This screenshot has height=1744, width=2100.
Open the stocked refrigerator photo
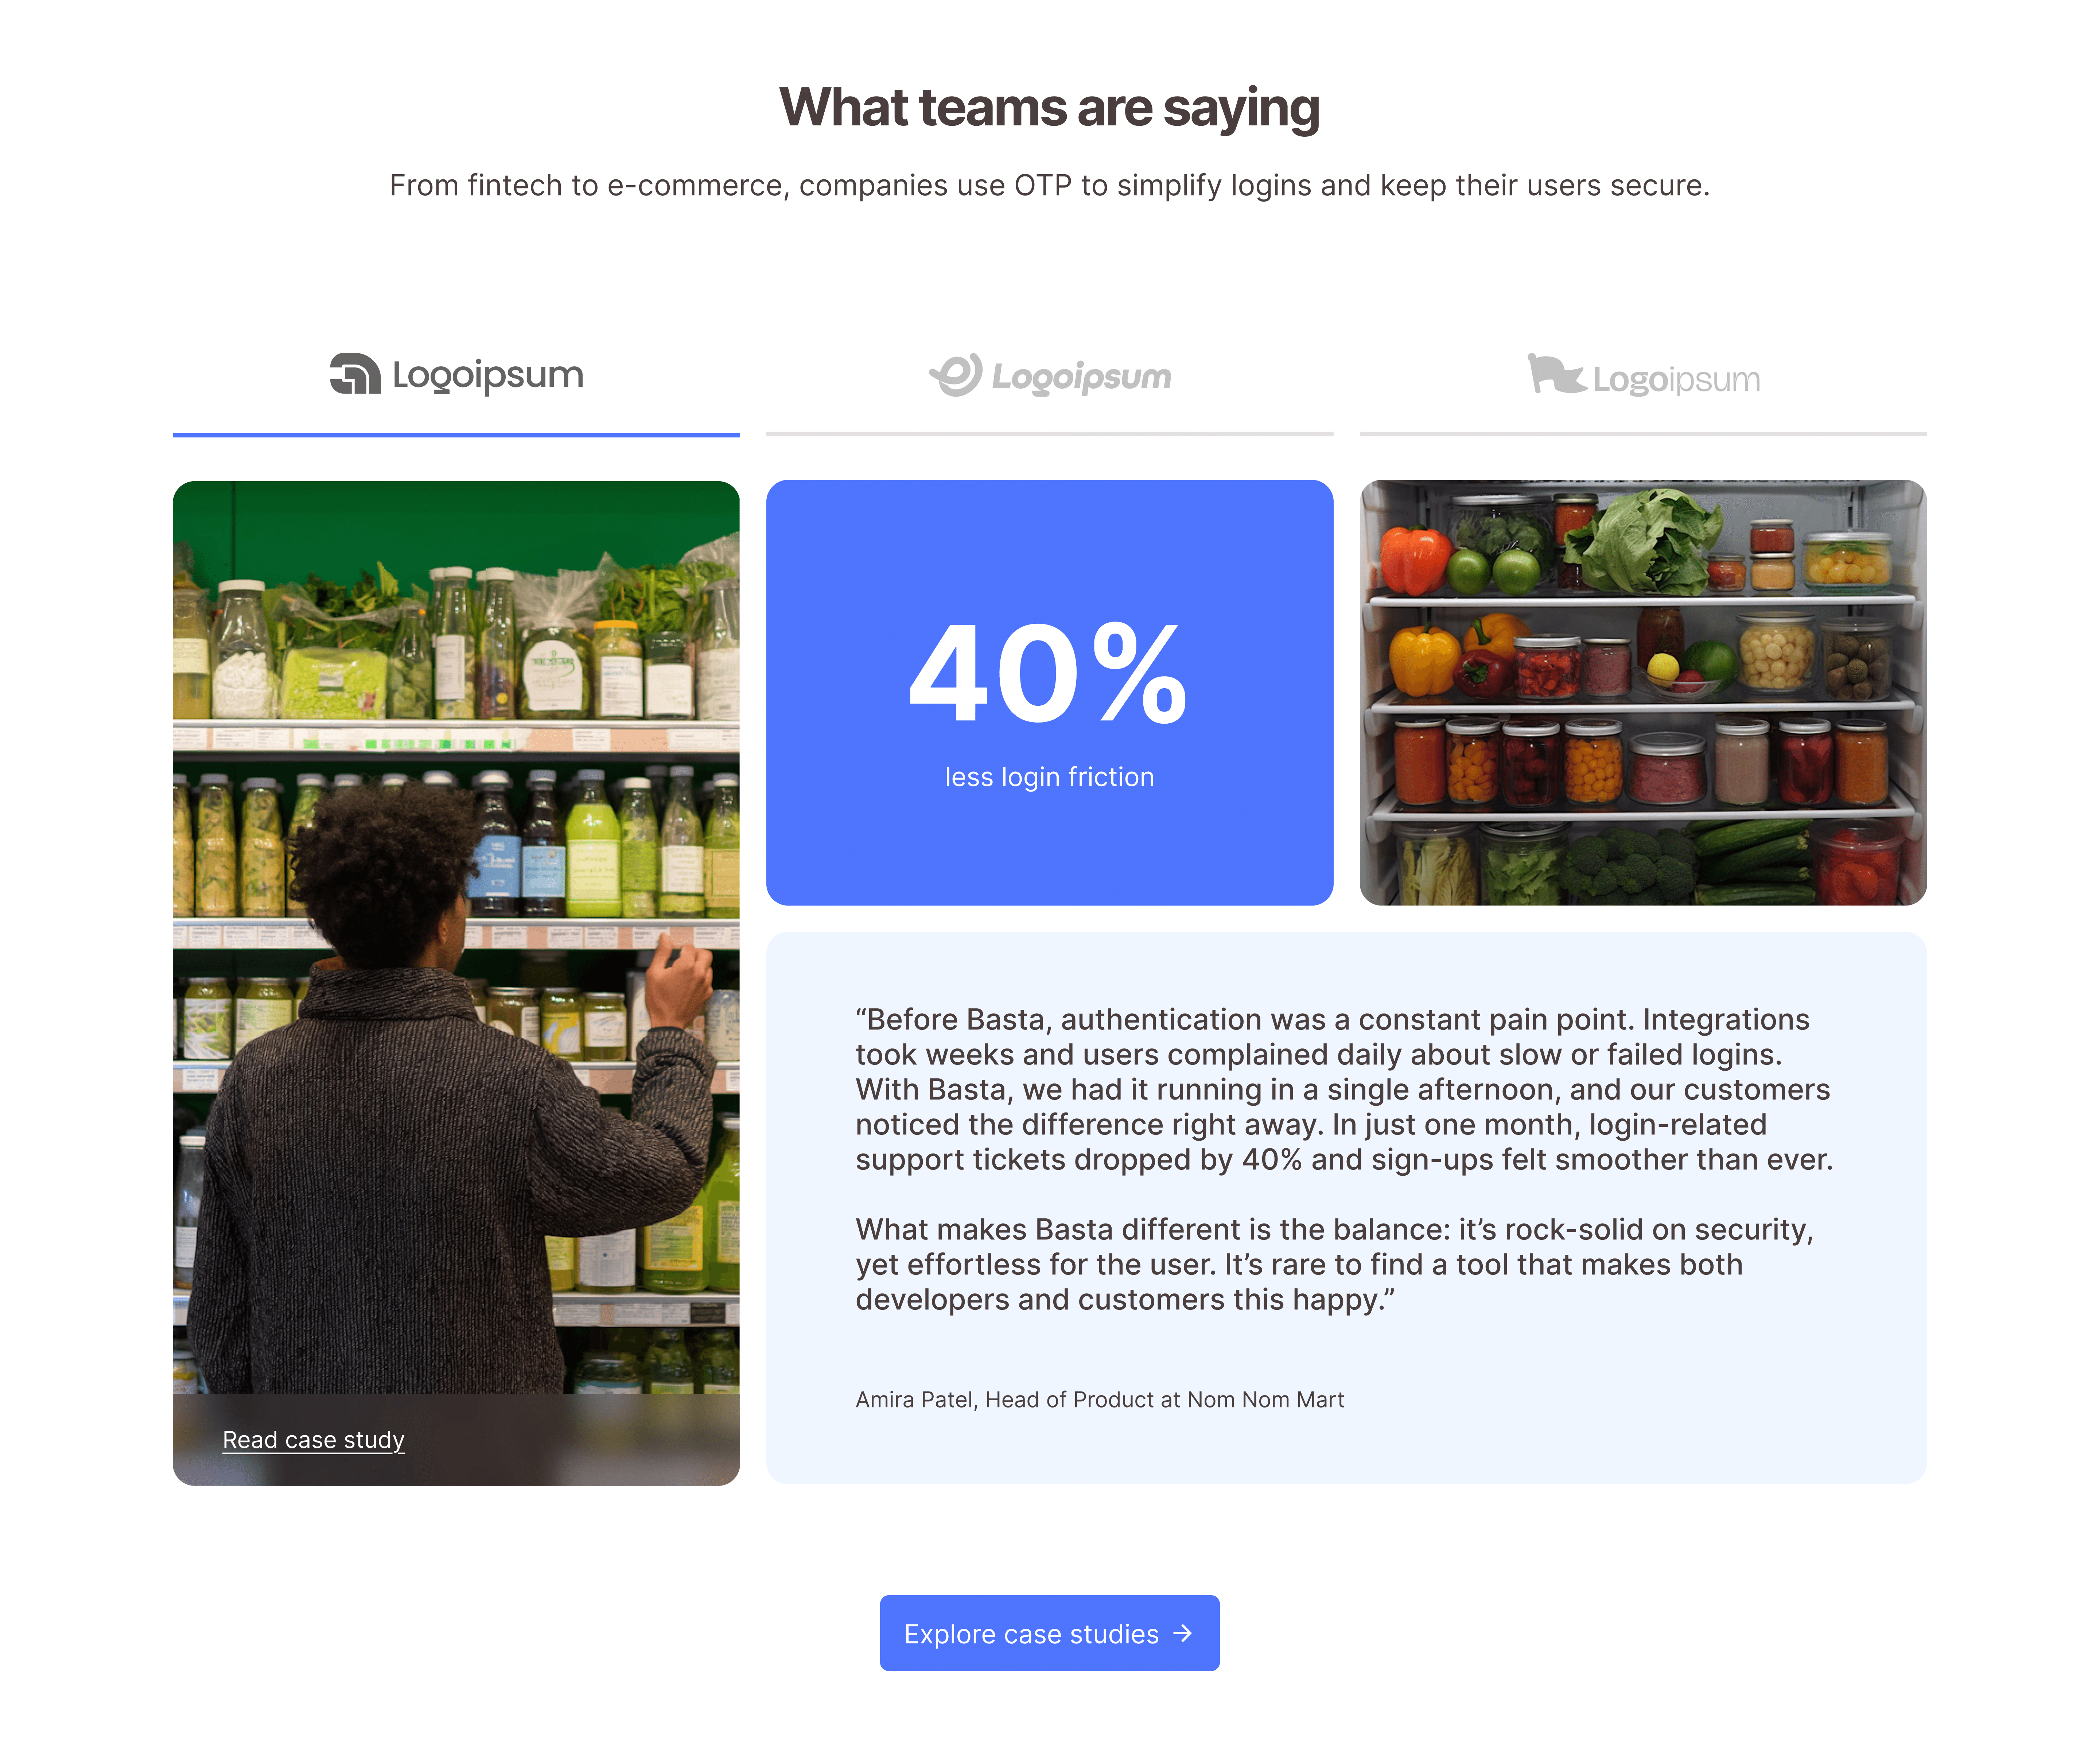(1643, 693)
